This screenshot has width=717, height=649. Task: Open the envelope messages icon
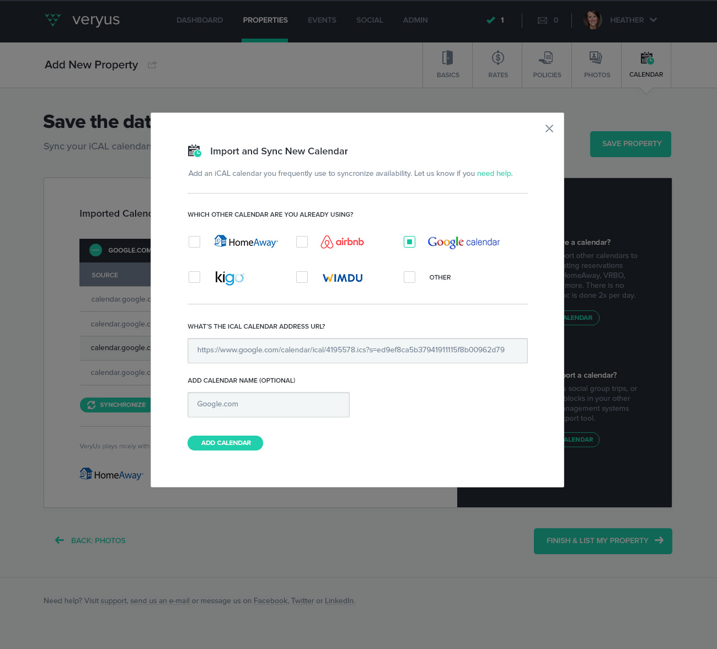(543, 20)
